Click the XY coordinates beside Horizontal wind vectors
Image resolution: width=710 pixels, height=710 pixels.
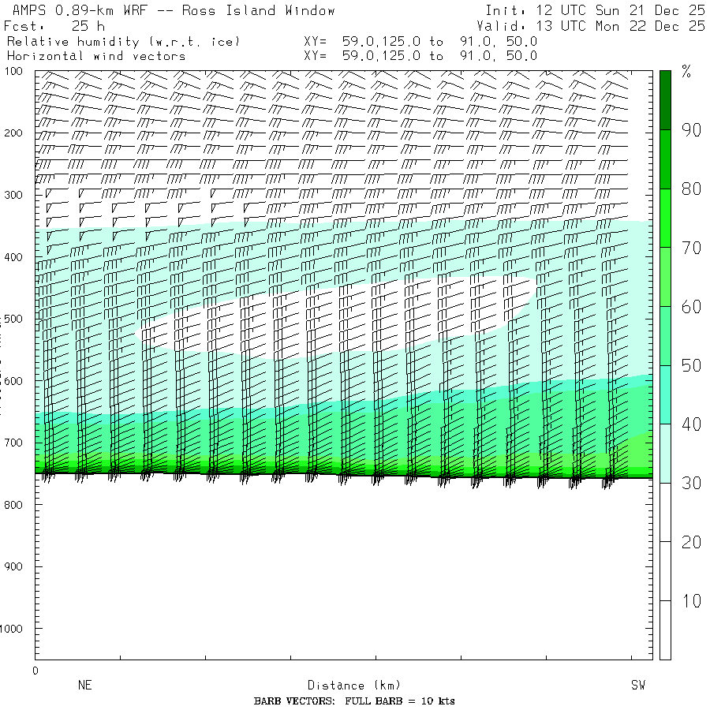pos(420,56)
